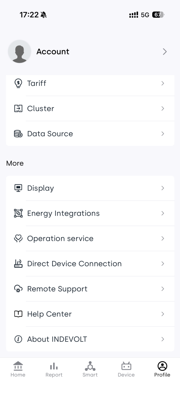Tap the About INDEVOLT info icon
Viewport: 180px width, 393px height.
[x=18, y=339]
